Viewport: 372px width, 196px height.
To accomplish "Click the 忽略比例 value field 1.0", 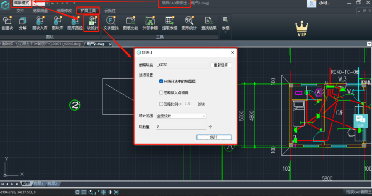I will click(189, 104).
